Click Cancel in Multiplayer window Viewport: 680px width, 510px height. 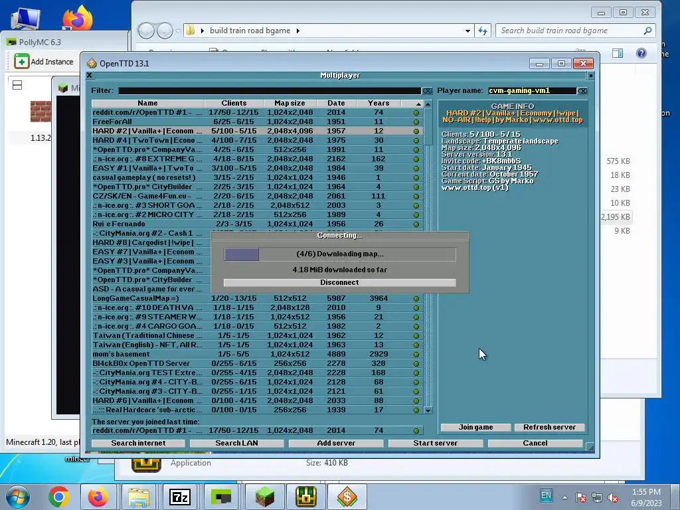click(535, 443)
